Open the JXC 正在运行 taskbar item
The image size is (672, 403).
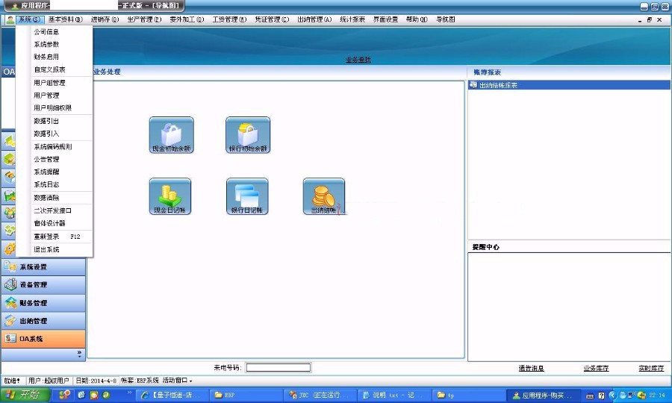point(321,395)
